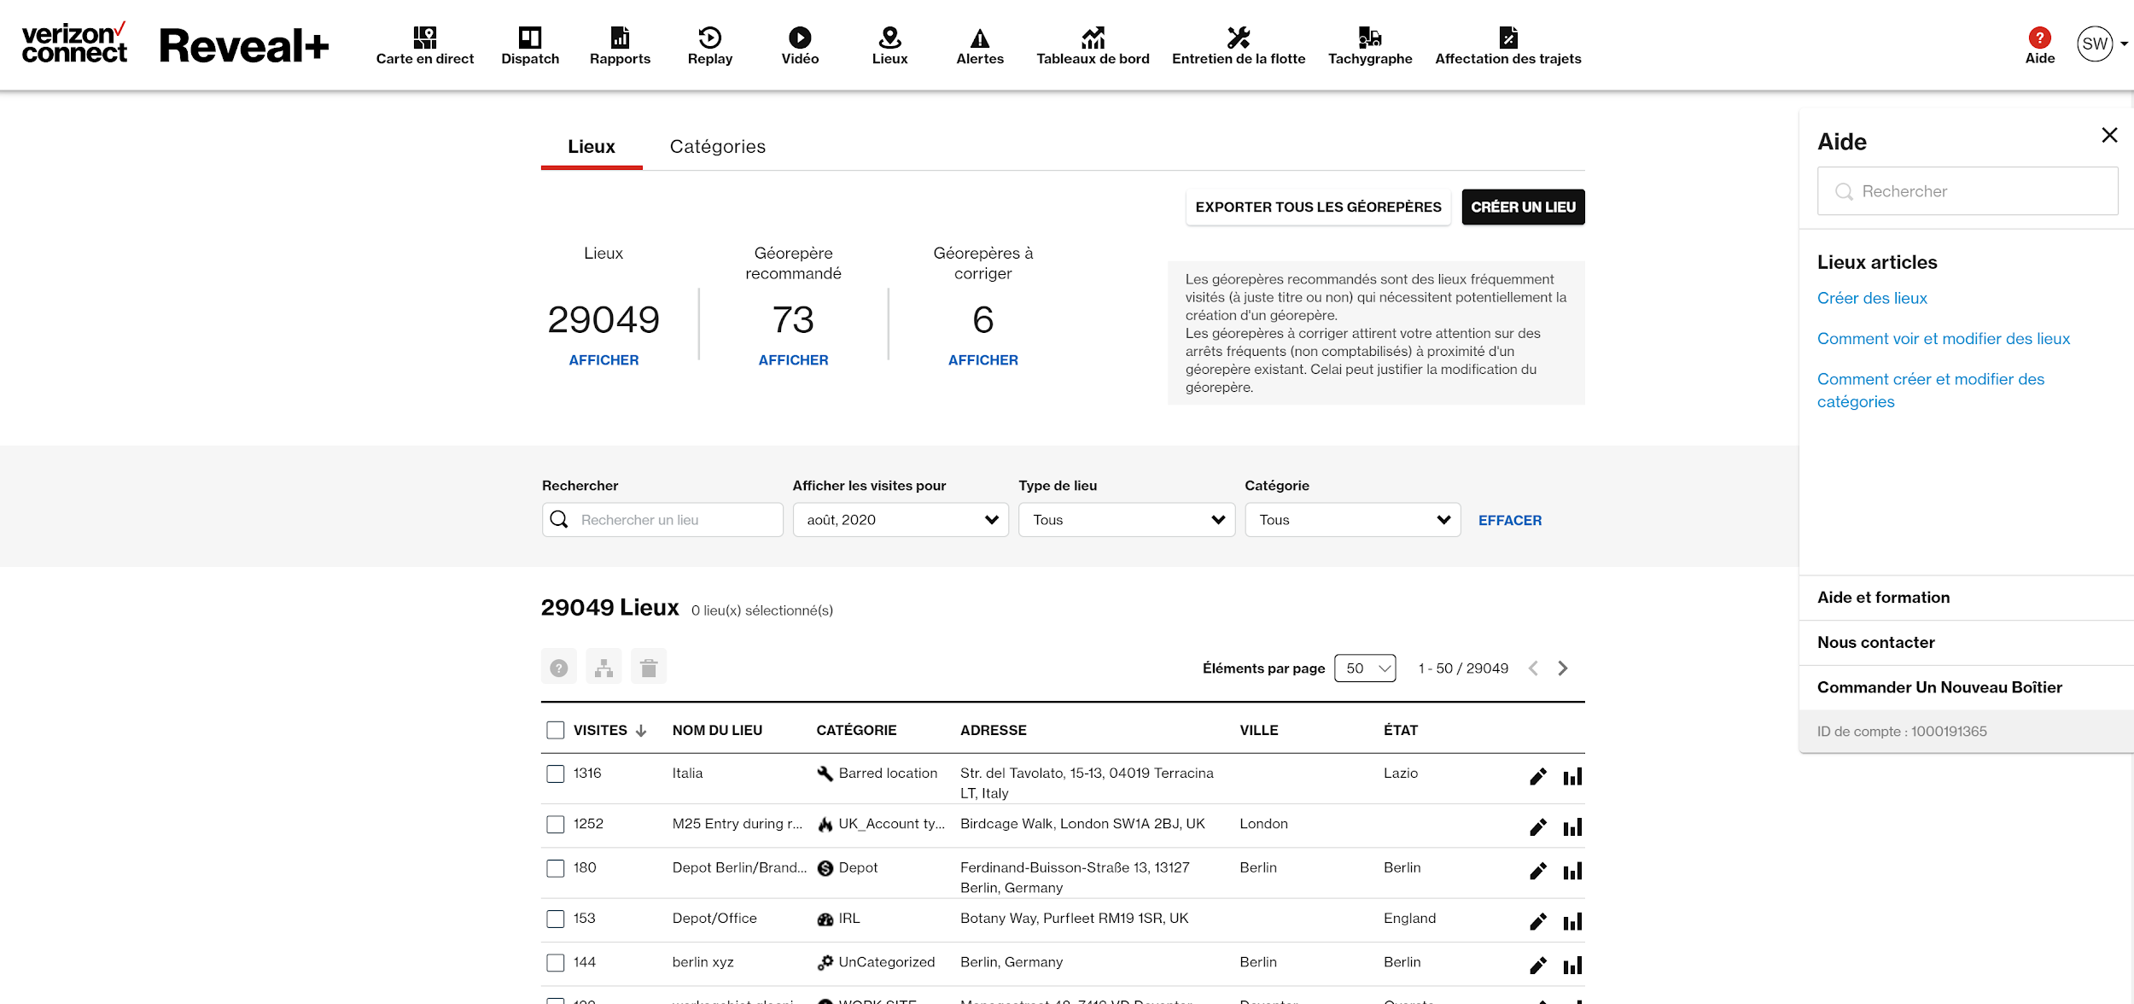
Task: Open the Tachygraphe section
Action: (x=1370, y=45)
